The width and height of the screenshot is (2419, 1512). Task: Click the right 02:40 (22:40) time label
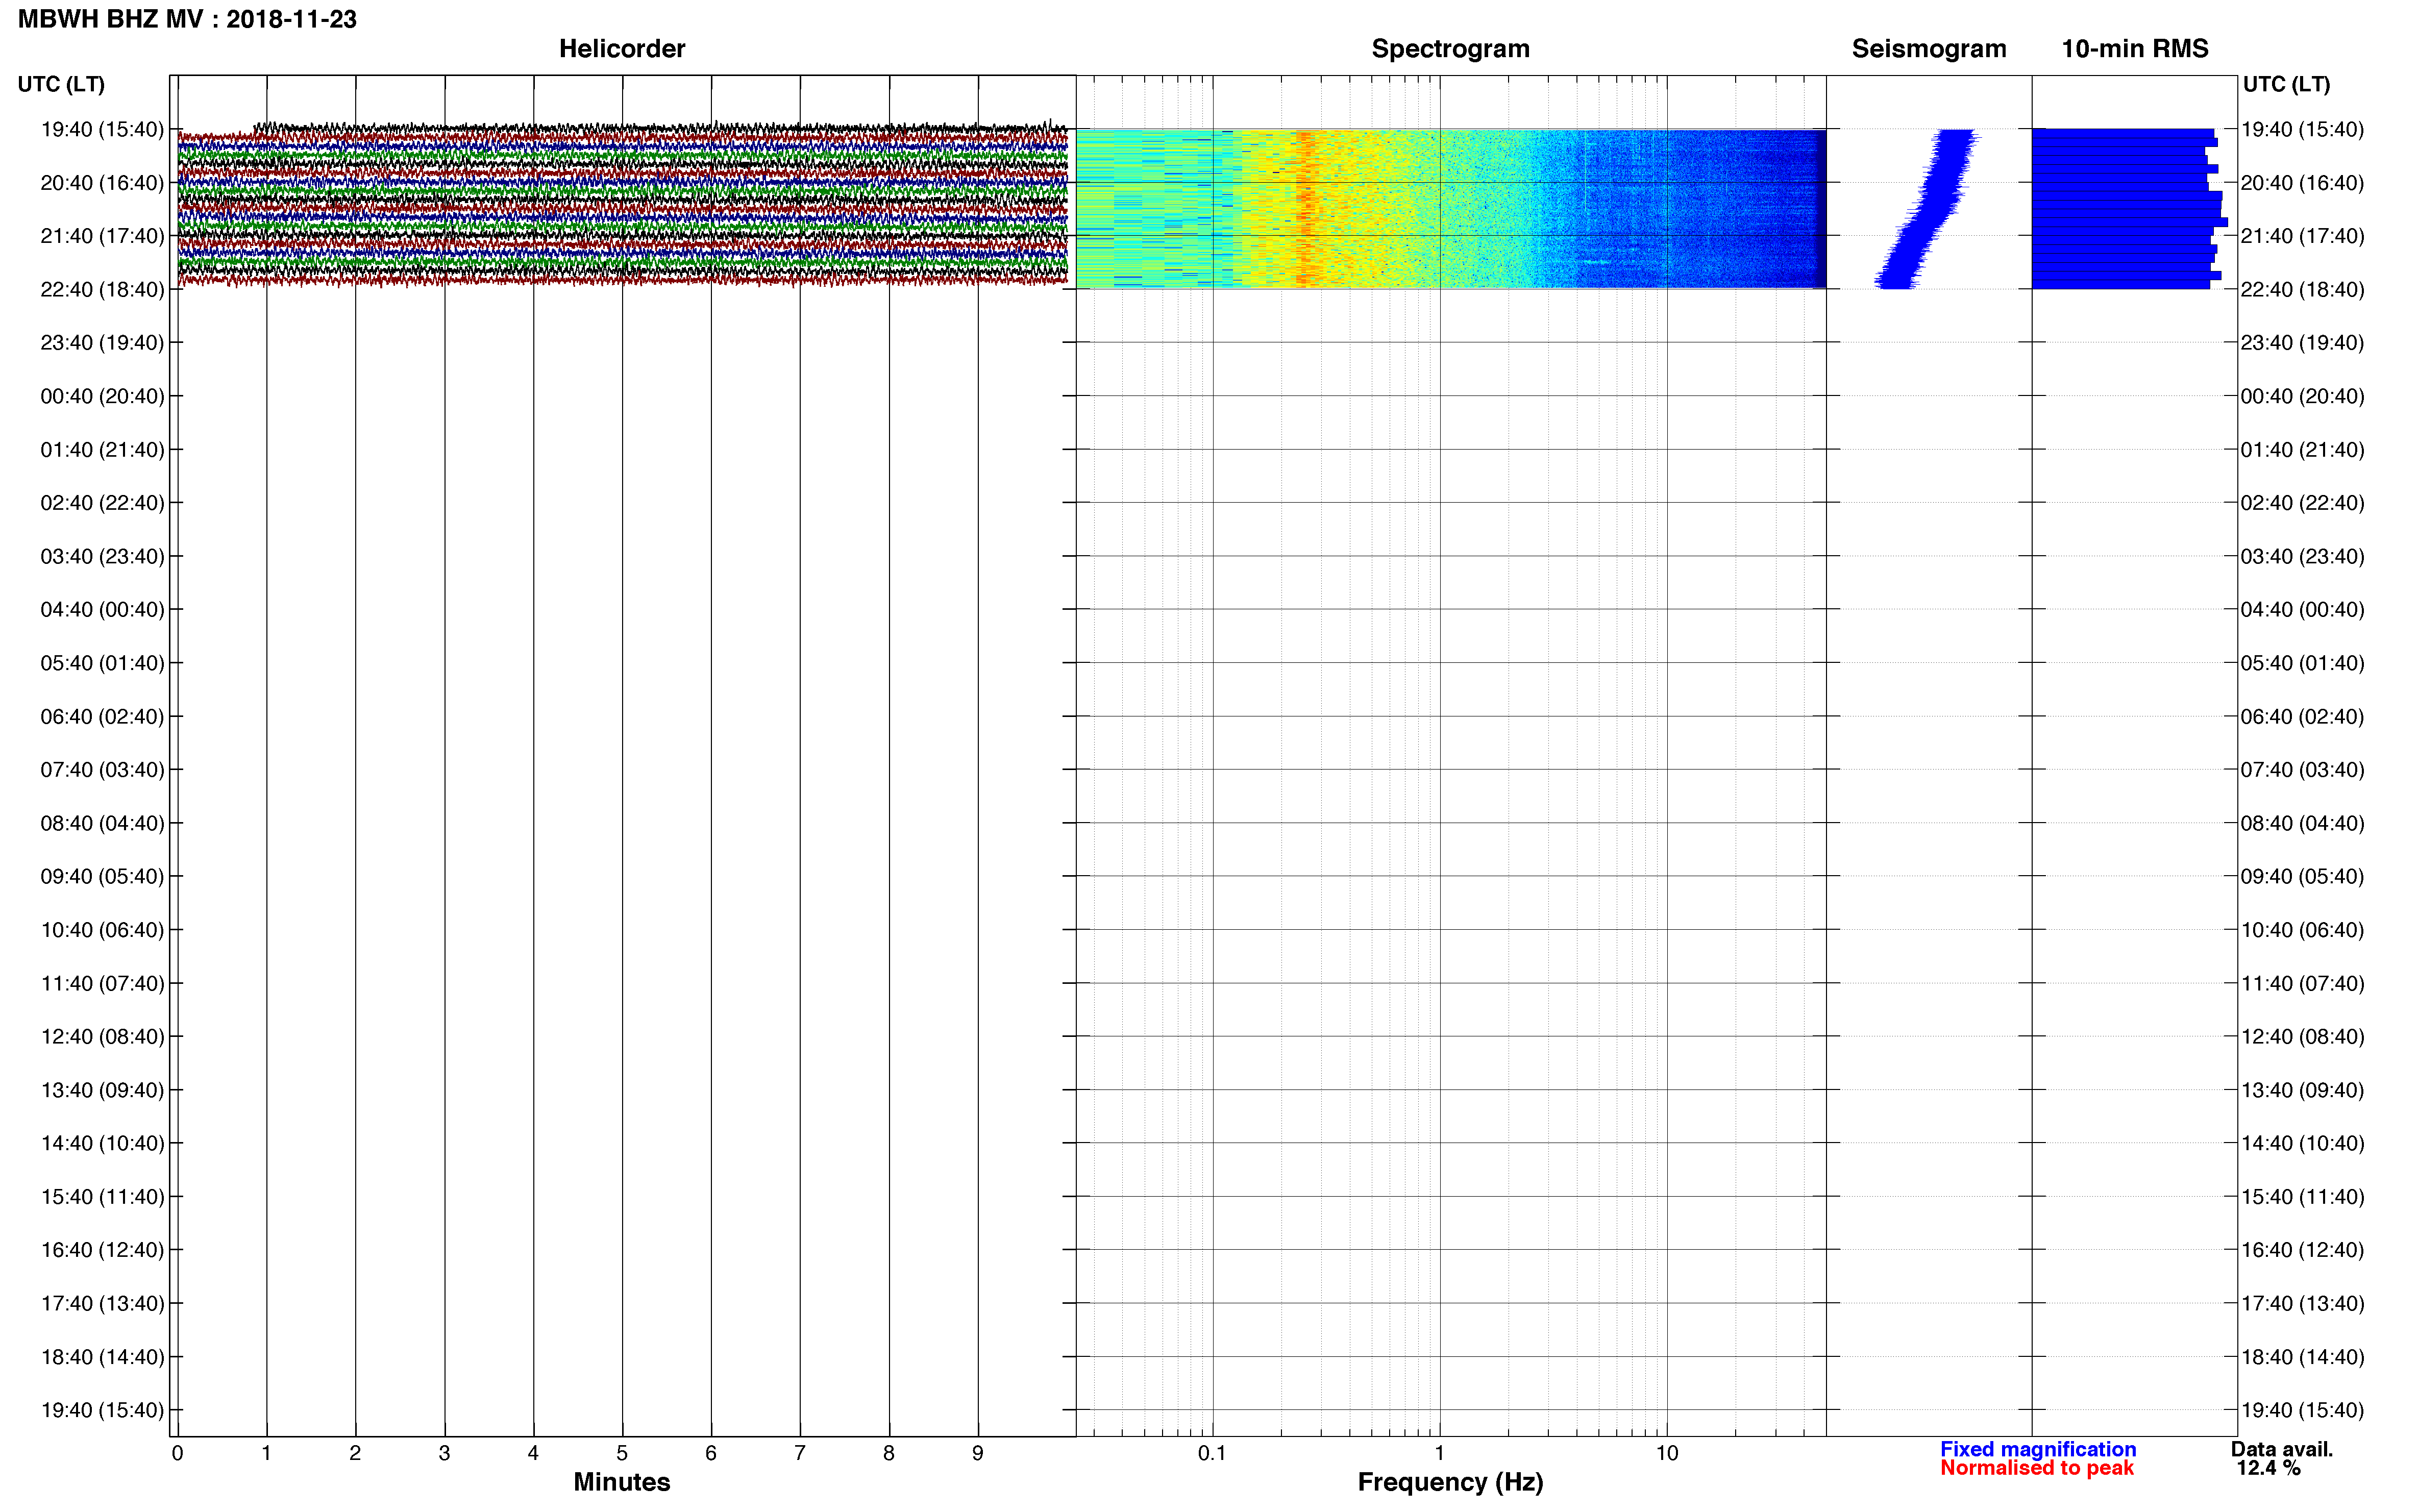point(2302,503)
